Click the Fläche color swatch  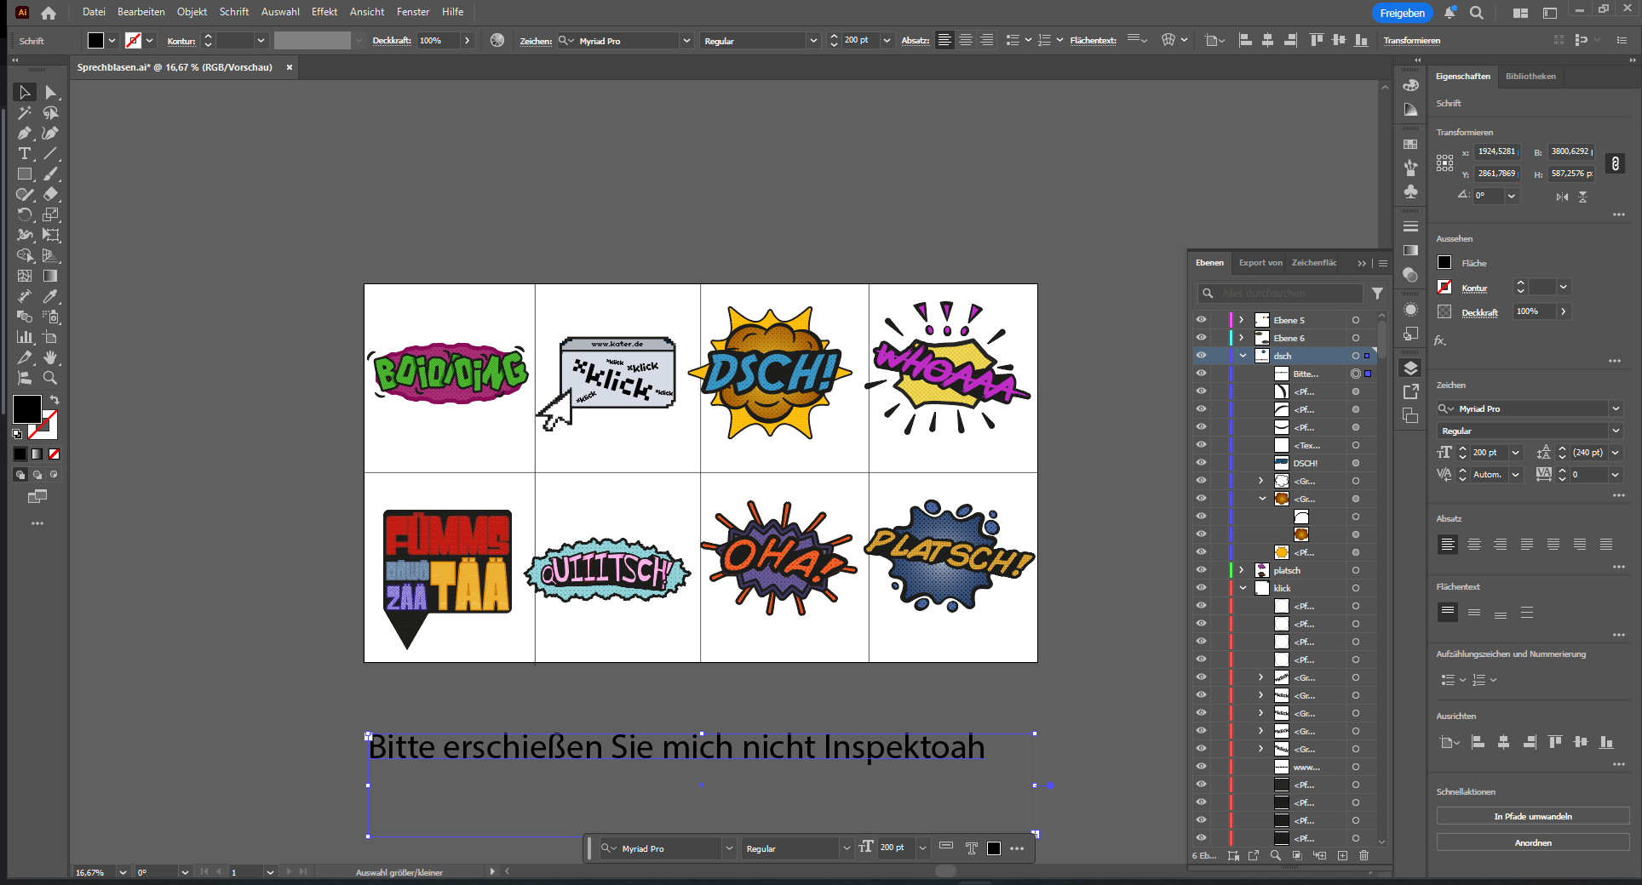[1444, 263]
